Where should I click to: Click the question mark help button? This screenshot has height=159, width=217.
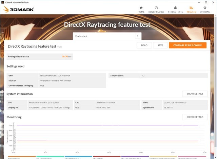tap(137, 36)
